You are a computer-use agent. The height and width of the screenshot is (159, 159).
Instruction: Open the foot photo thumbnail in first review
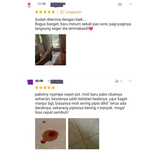[x=51, y=50]
